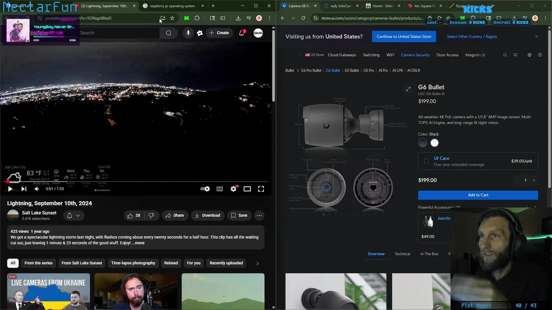Viewport: 552px width, 310px height.
Task: Decrease quantity with minus button
Action: [516, 180]
